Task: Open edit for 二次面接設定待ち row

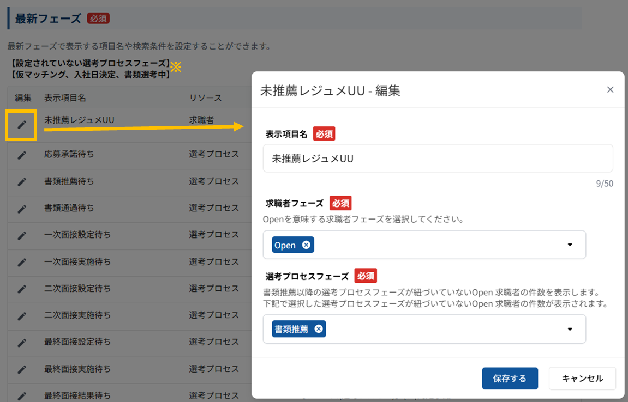Action: coord(21,289)
